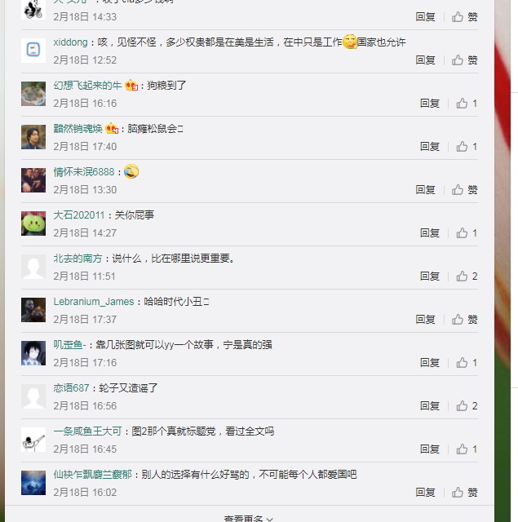Click 大石202011's green avatar
518x522 pixels.
33,223
